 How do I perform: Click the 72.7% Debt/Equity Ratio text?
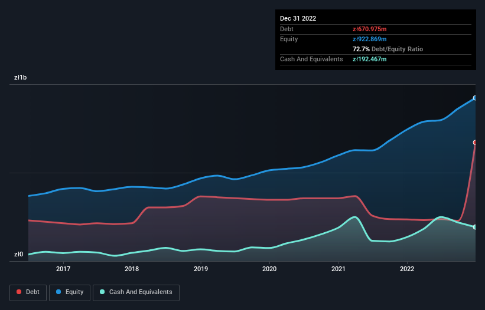click(x=388, y=49)
